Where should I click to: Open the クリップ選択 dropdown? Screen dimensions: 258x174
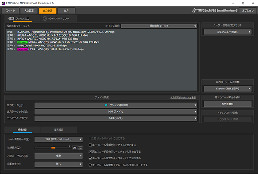point(159,26)
